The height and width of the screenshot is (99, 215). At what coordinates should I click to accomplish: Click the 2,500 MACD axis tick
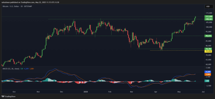tap(208, 77)
